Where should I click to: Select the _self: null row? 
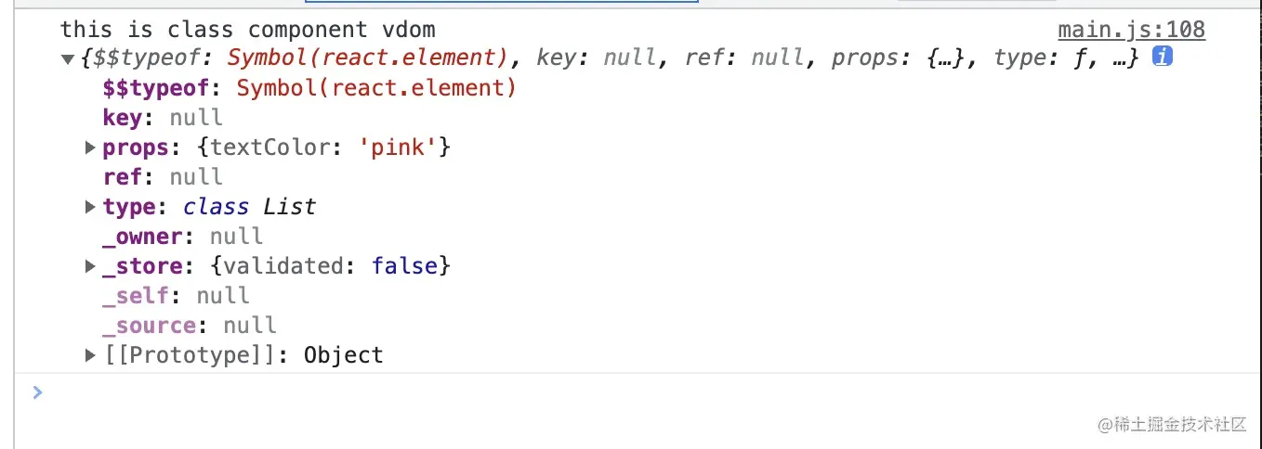pyautogui.click(x=176, y=296)
